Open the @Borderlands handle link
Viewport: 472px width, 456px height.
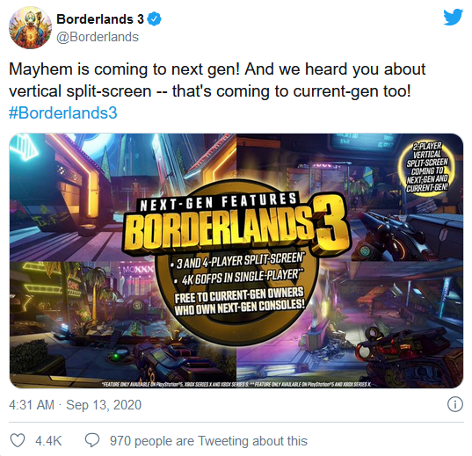tap(98, 37)
